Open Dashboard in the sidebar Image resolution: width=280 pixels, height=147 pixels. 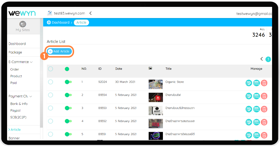(x=17, y=44)
